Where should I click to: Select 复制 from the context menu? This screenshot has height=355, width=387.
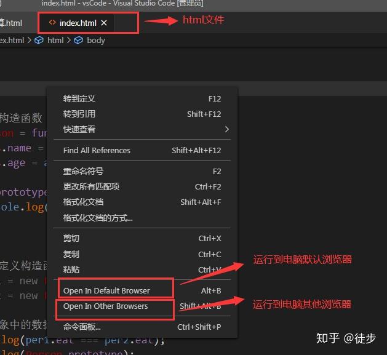pos(142,254)
